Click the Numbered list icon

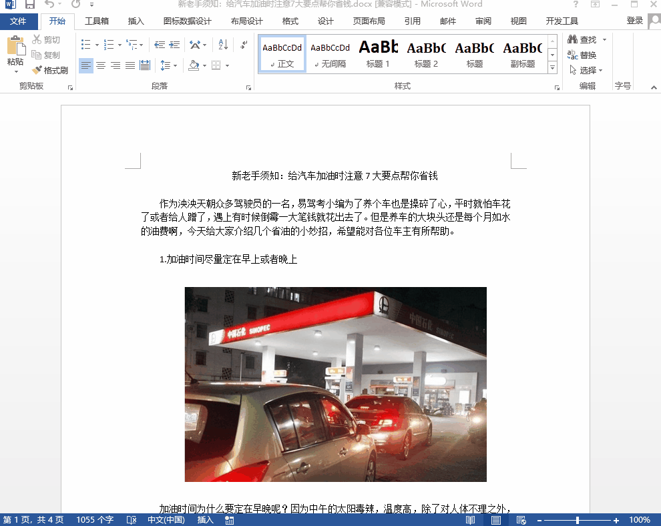[108, 44]
